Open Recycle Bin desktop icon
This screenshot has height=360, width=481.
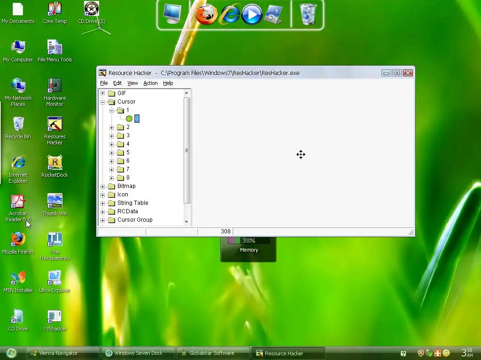pos(18,128)
